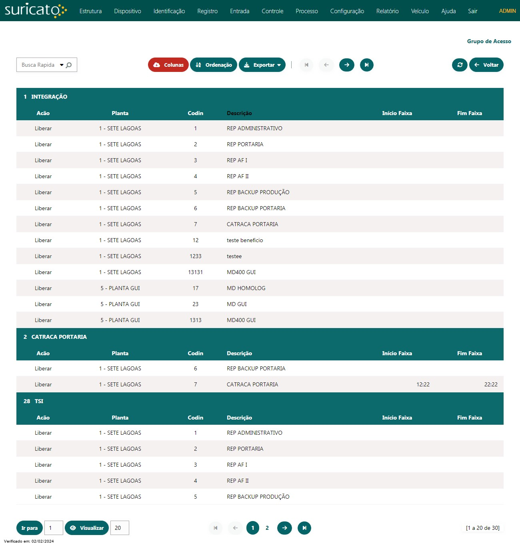Click REP AF II in TSI group
Image resolution: width=520 pixels, height=547 pixels.
[238, 481]
